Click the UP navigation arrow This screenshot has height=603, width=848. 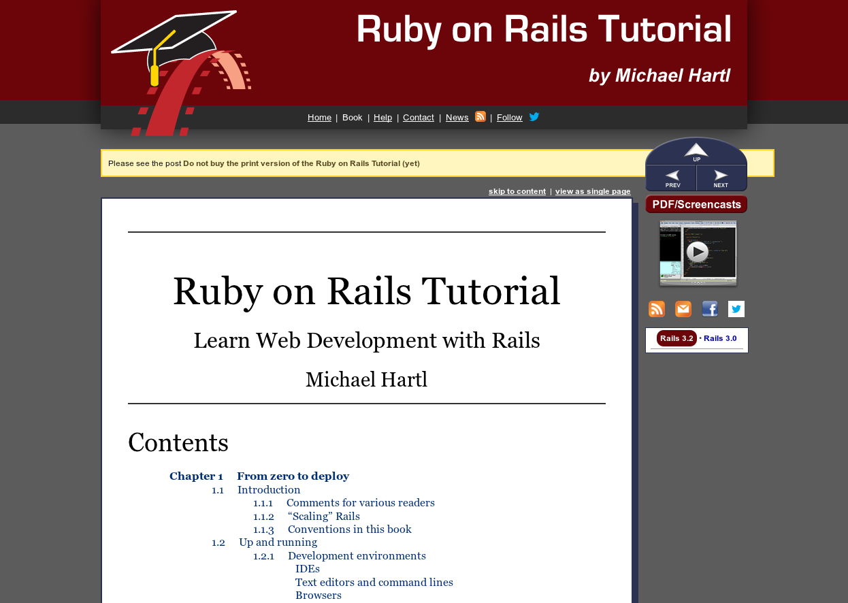(696, 152)
